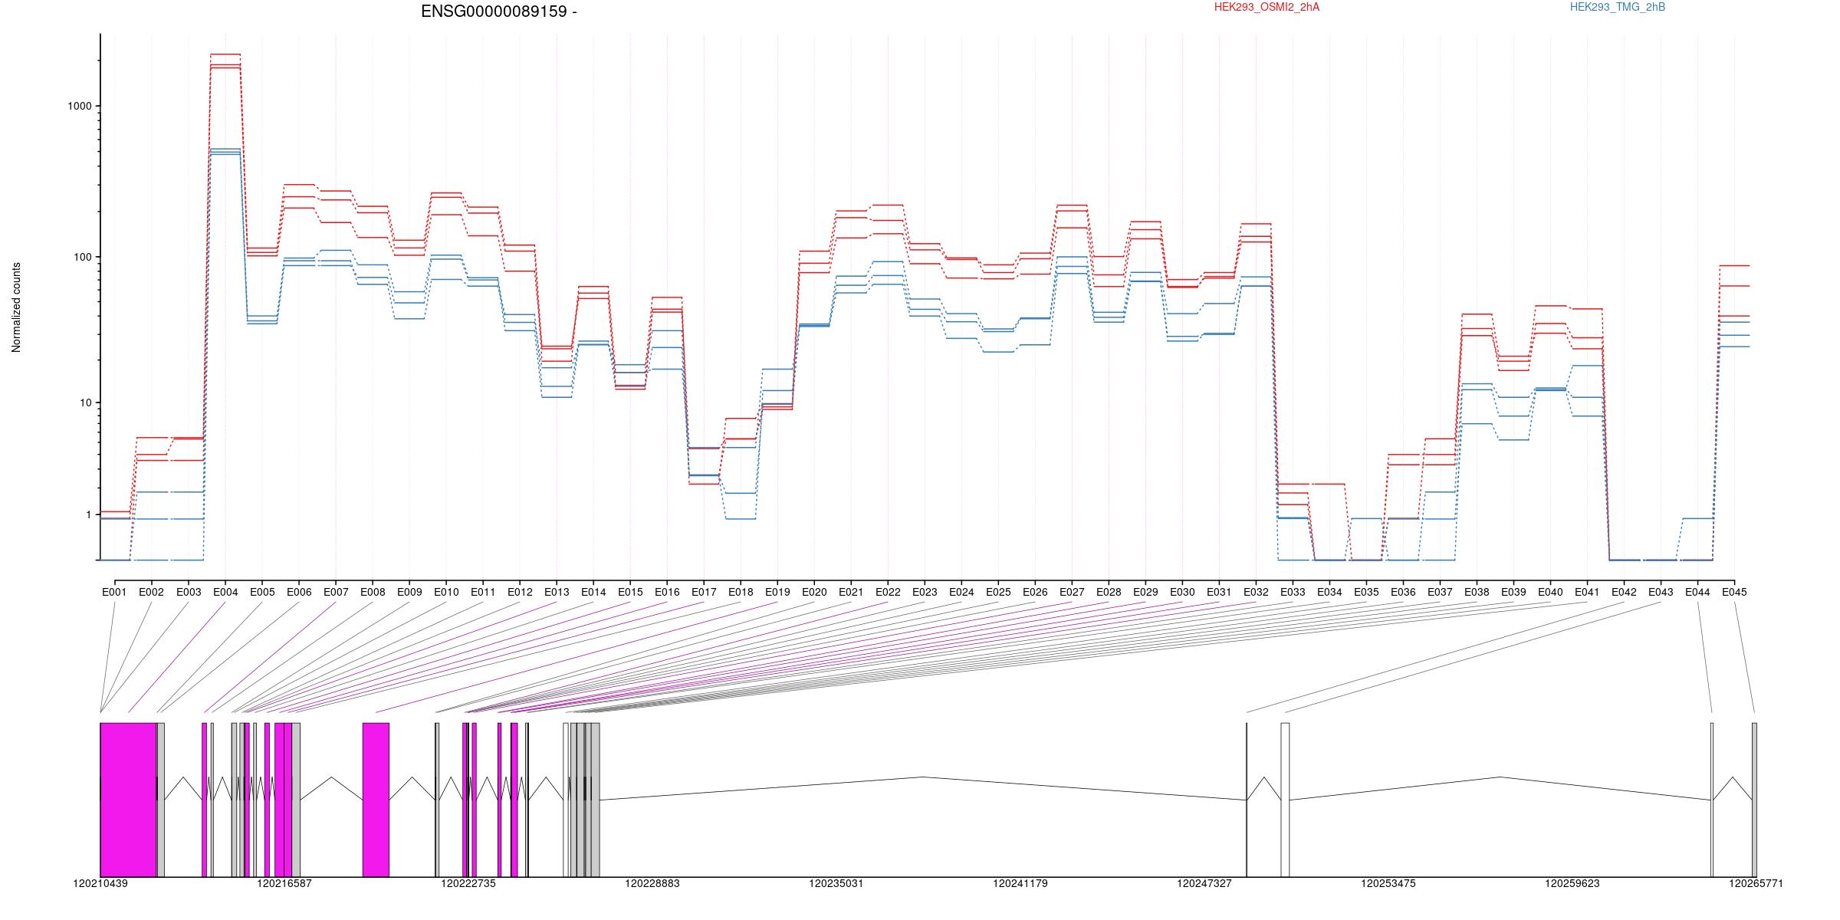
Task: Click genomic coordinate 120228883
Action: click(x=652, y=883)
